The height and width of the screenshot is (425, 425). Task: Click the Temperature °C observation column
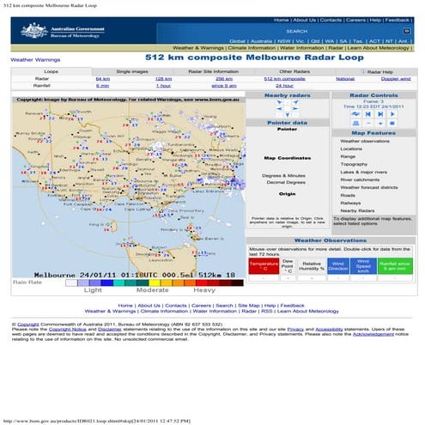click(264, 266)
